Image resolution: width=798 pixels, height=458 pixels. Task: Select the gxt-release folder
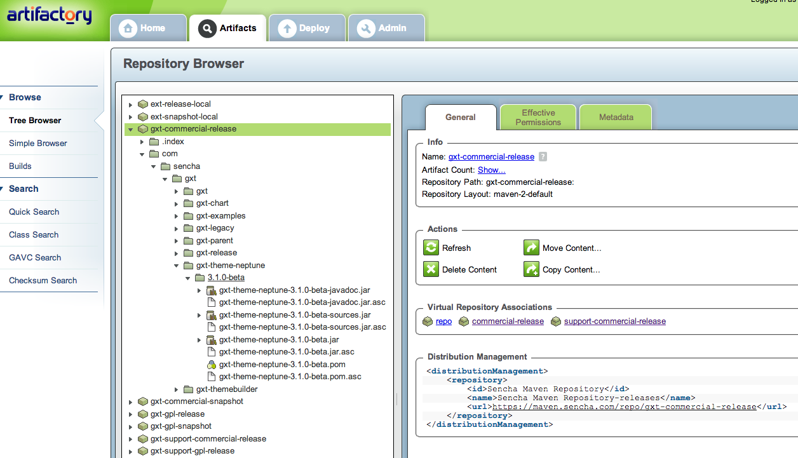(x=217, y=253)
